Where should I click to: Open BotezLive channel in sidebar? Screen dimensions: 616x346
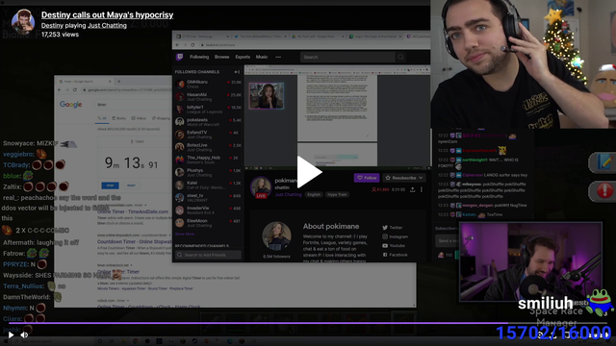(208, 147)
